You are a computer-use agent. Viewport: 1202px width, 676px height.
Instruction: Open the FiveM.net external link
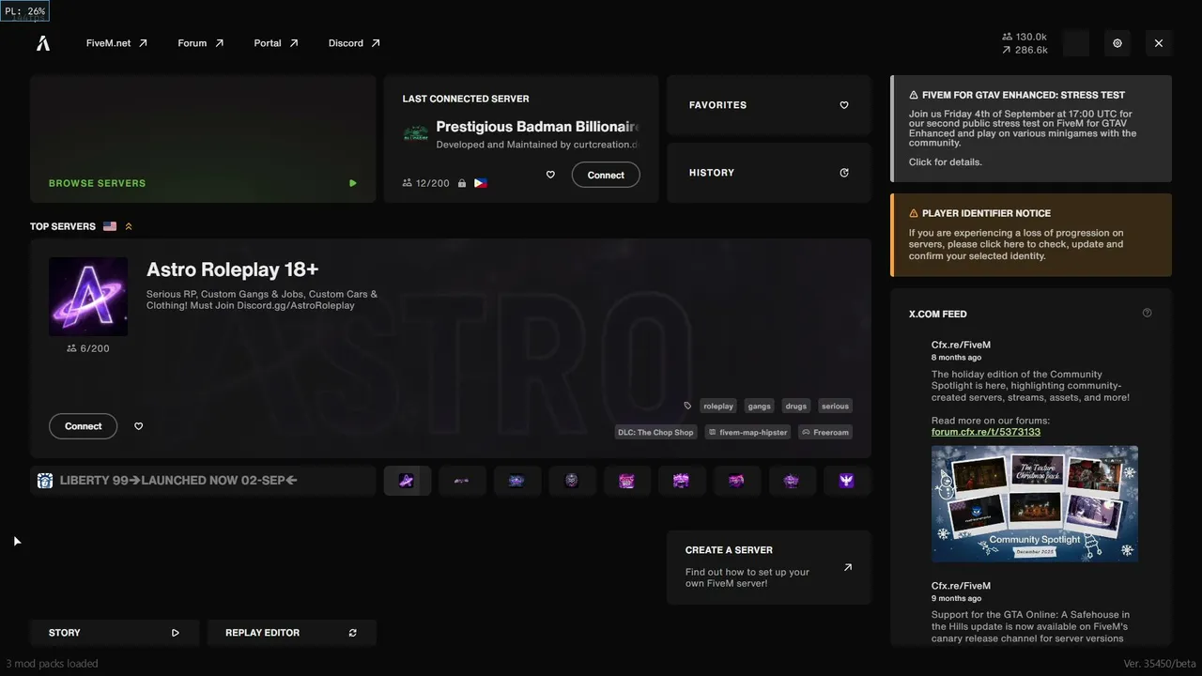click(116, 43)
